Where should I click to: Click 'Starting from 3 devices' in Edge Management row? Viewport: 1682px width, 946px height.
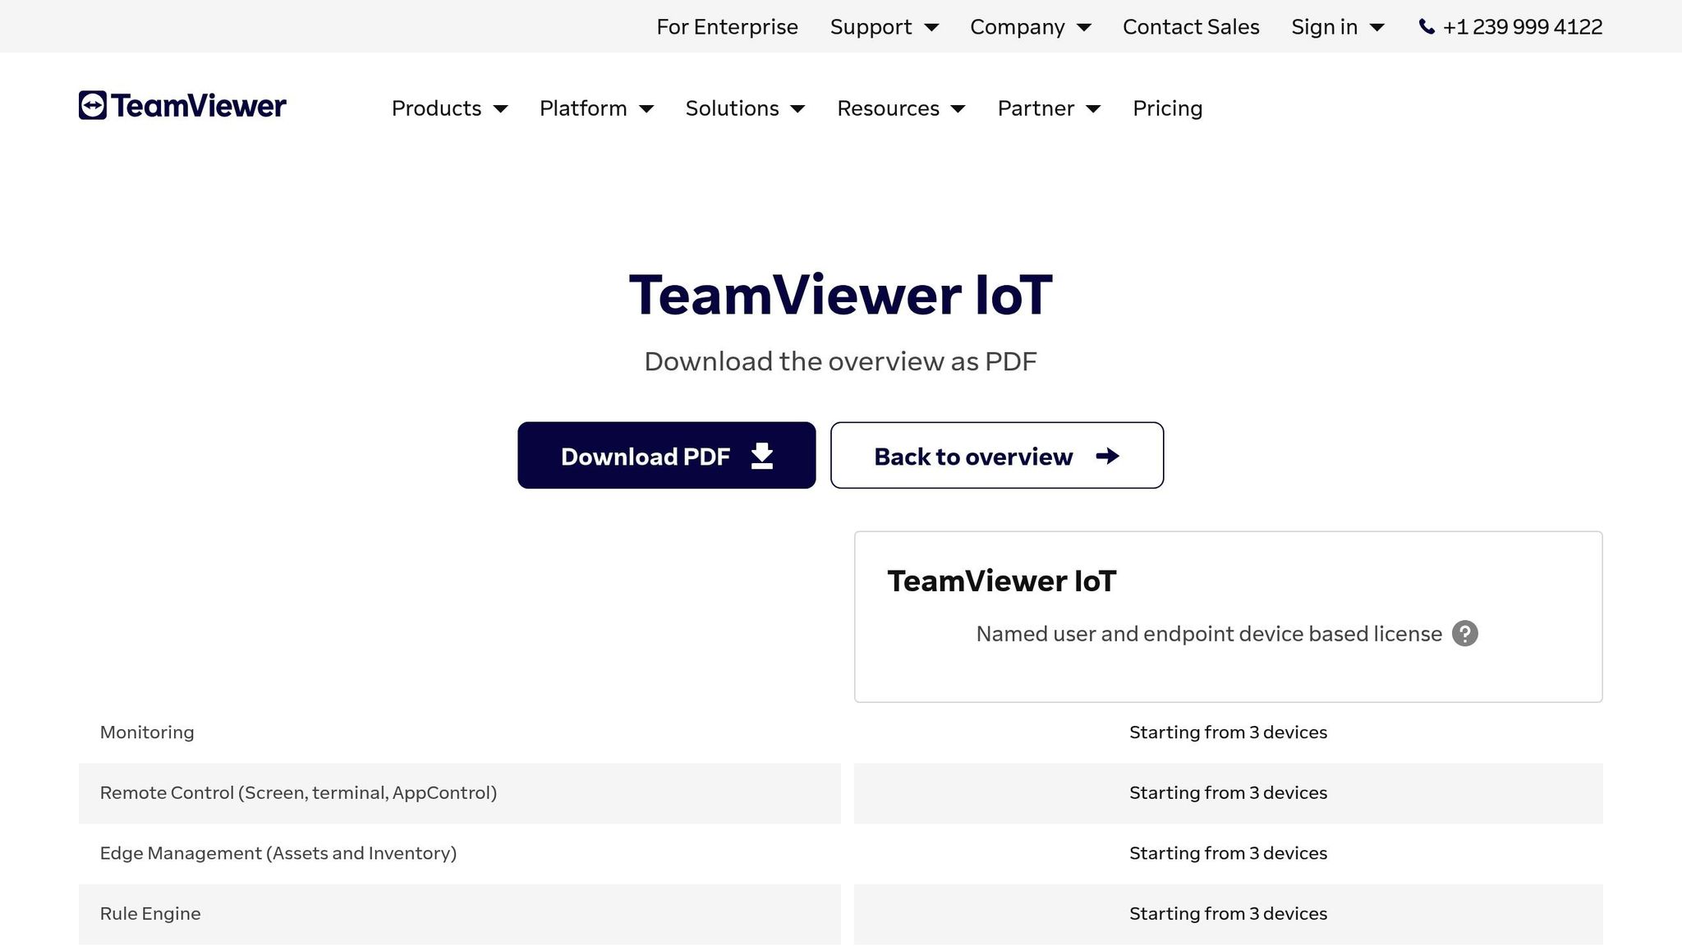pos(1228,854)
